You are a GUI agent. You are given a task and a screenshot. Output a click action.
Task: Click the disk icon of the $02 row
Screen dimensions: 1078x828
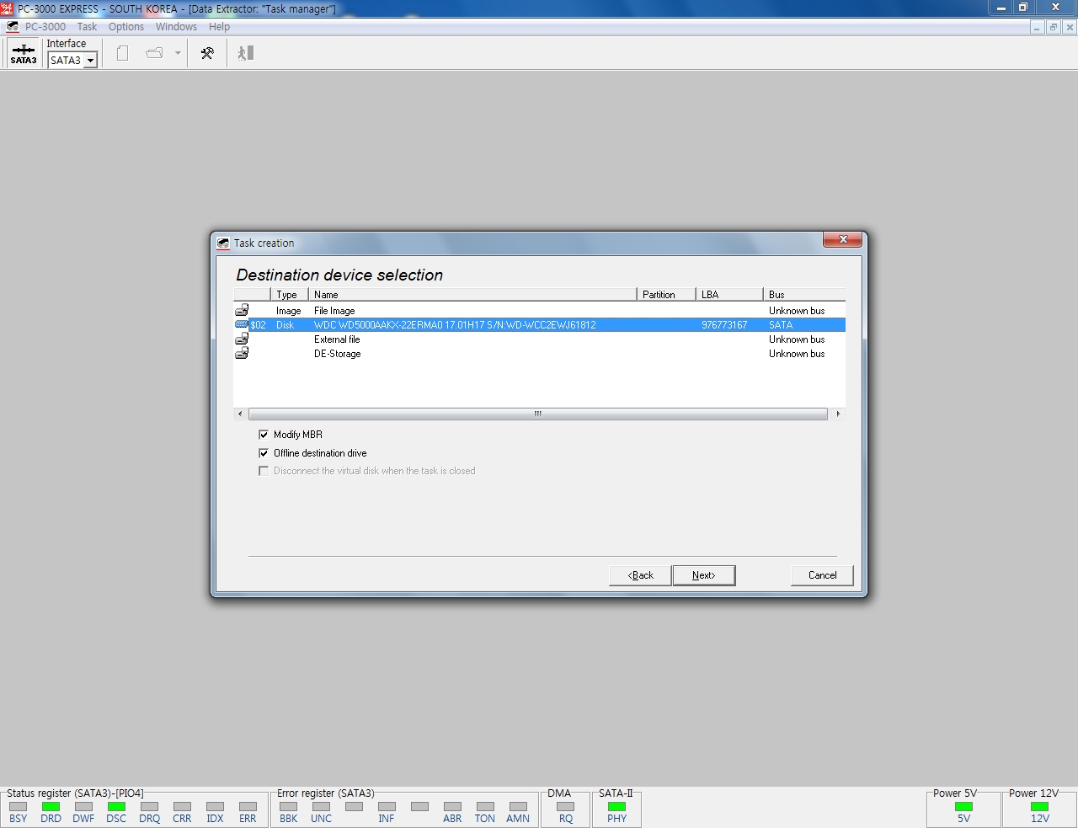(x=242, y=324)
